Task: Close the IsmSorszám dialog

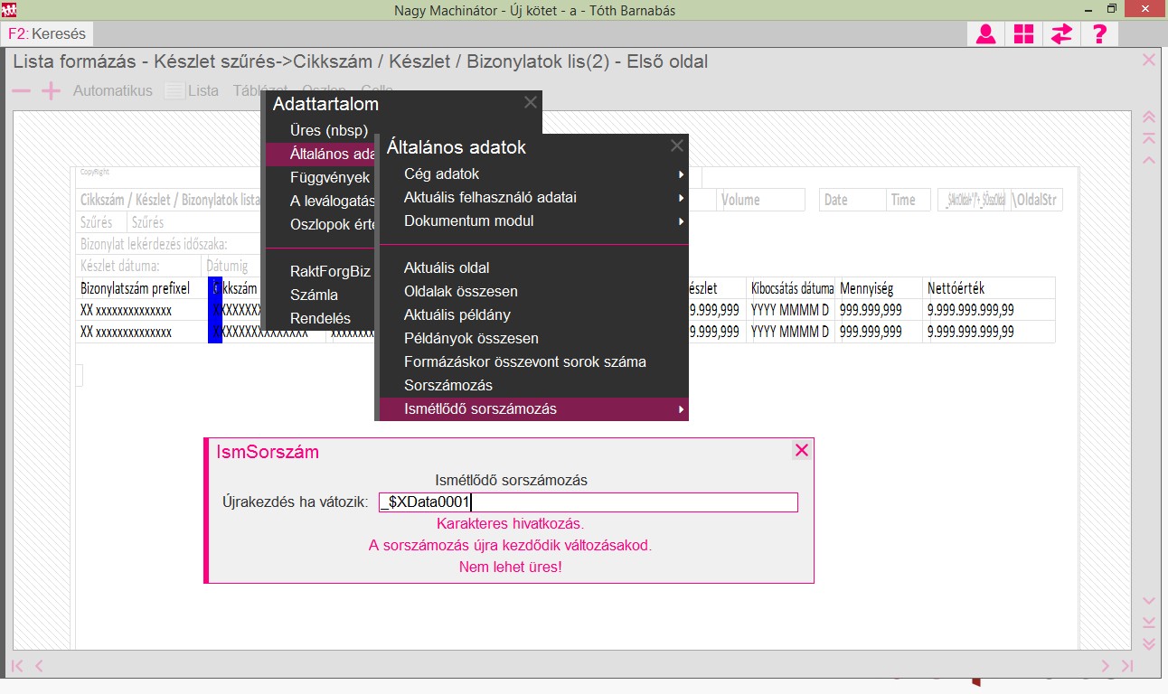Action: click(x=801, y=450)
